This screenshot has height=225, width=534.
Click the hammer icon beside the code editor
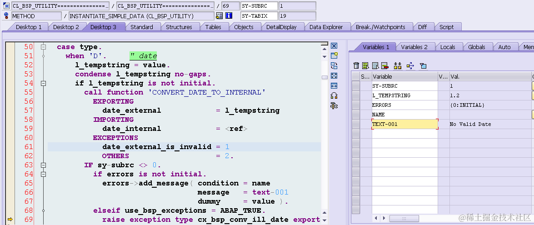[x=334, y=106]
